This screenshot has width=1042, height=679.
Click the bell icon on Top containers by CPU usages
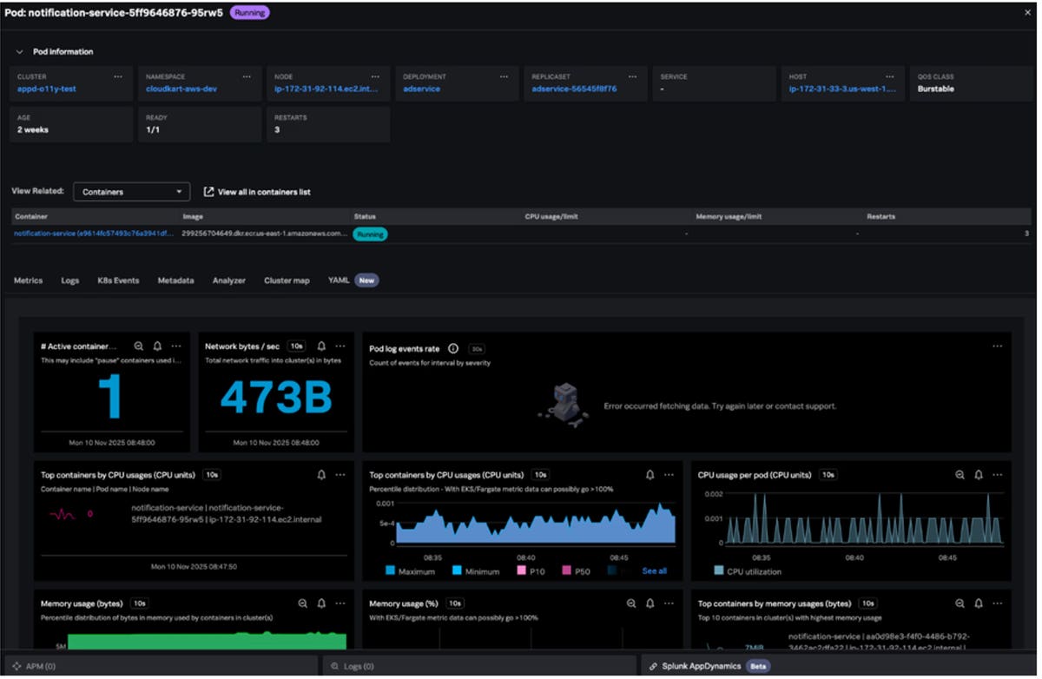tap(322, 474)
